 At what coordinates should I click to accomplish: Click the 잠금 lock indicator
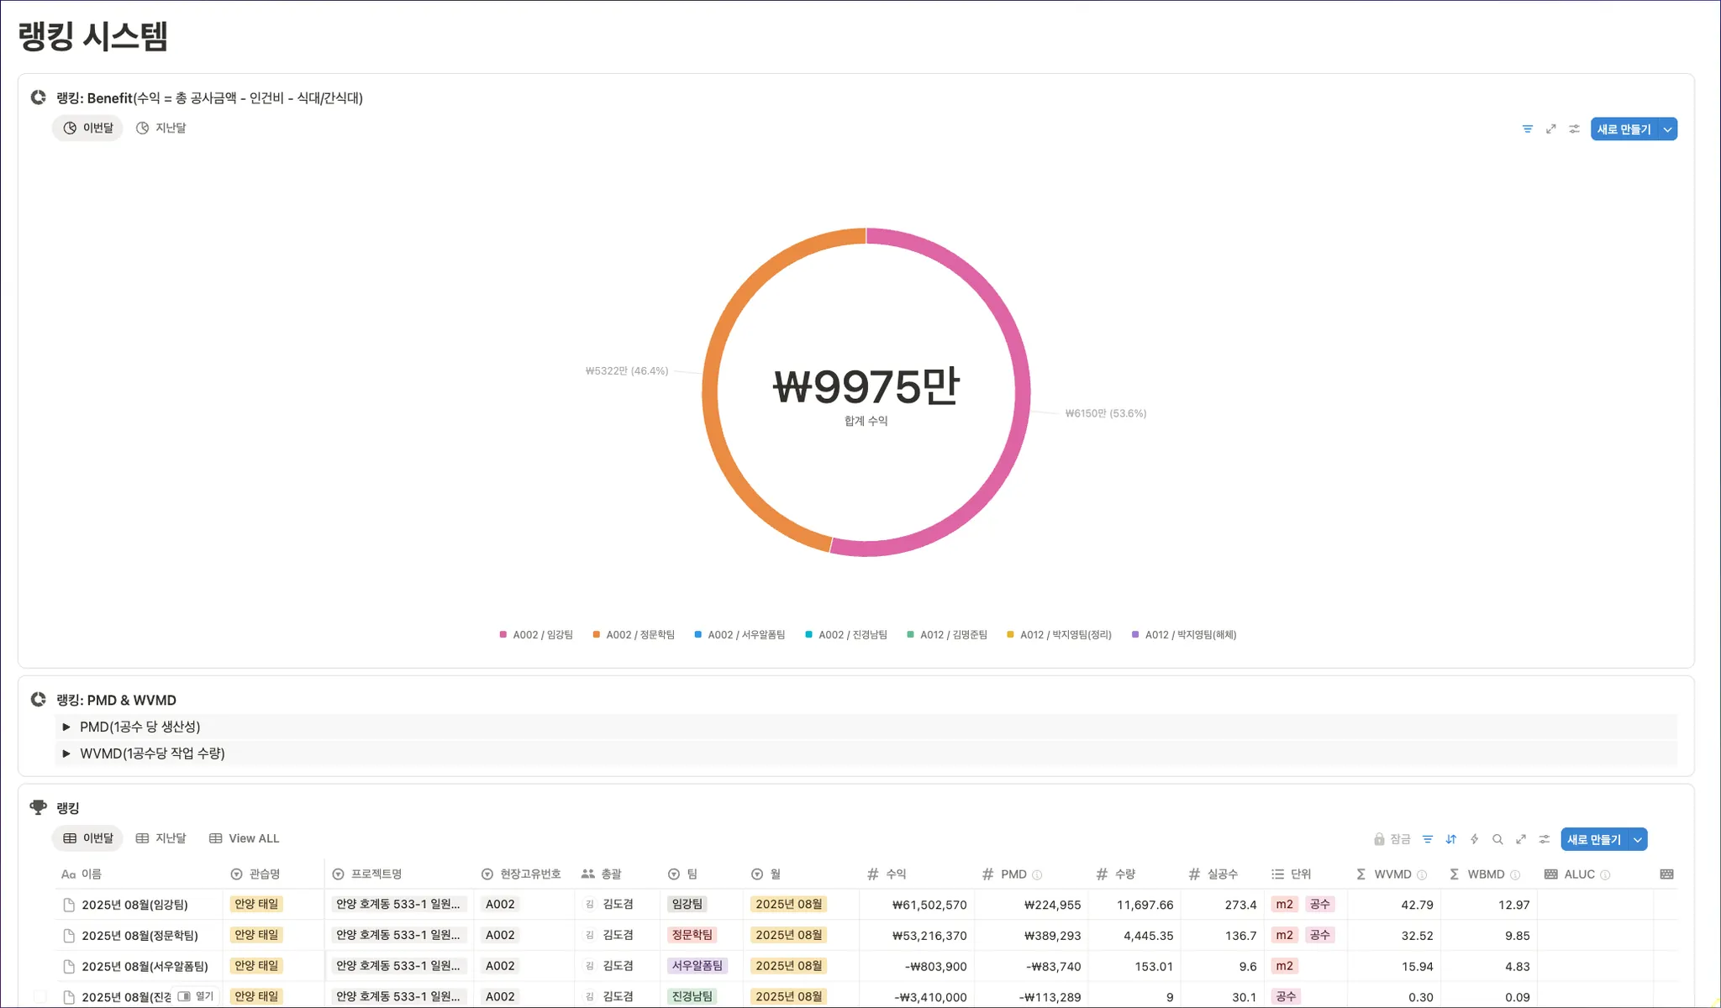(x=1392, y=839)
